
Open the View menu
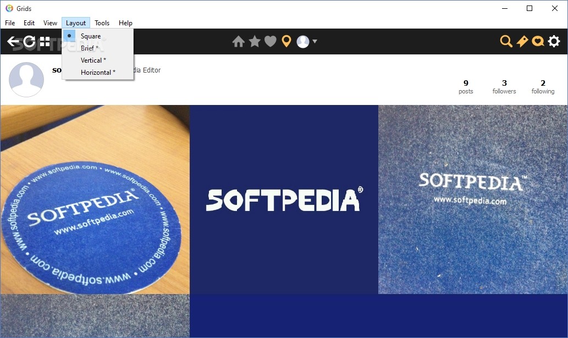click(x=50, y=23)
